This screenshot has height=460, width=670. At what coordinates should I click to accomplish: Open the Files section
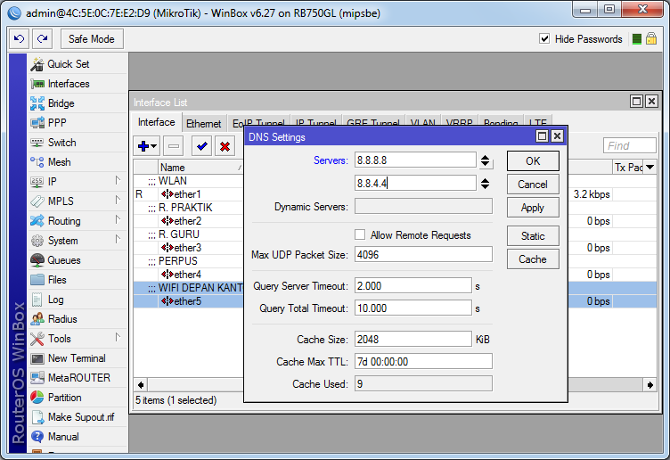pos(78,280)
